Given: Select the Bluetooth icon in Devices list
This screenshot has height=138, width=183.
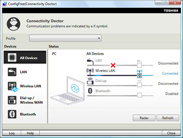Looking at the screenshot, I should coord(12,114).
